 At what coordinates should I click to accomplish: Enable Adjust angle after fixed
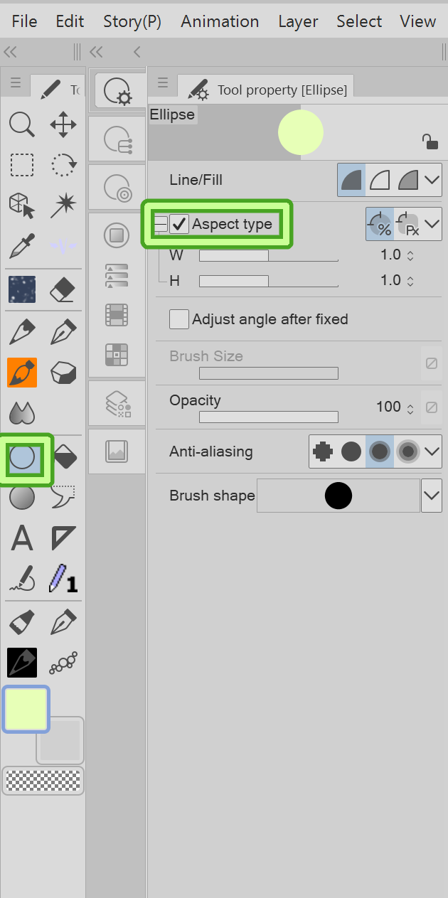(179, 319)
